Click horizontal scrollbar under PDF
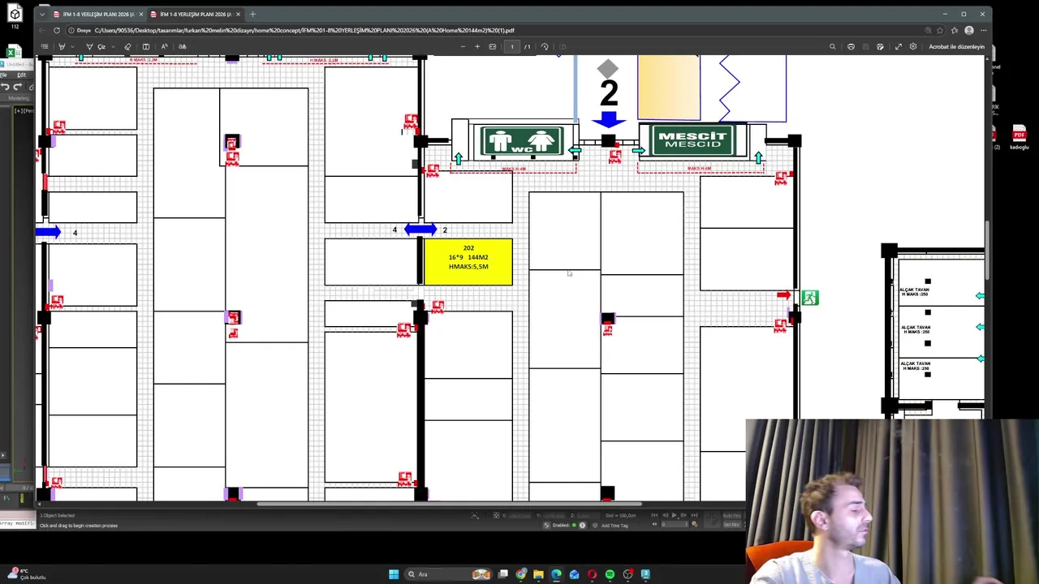 [451, 503]
